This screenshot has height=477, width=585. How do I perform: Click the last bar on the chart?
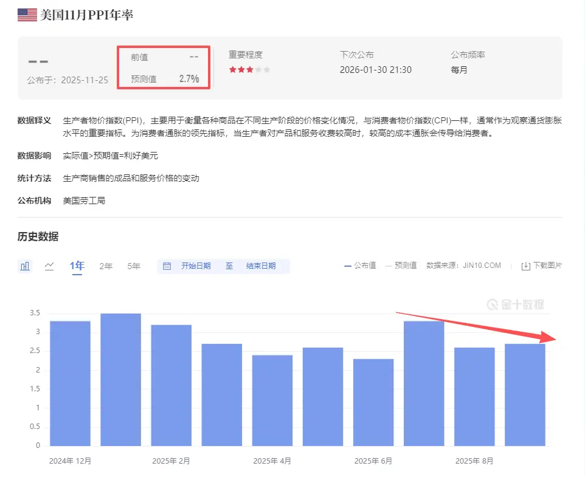pyautogui.click(x=525, y=394)
